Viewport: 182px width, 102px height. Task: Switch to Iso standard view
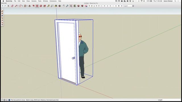coord(89,6)
